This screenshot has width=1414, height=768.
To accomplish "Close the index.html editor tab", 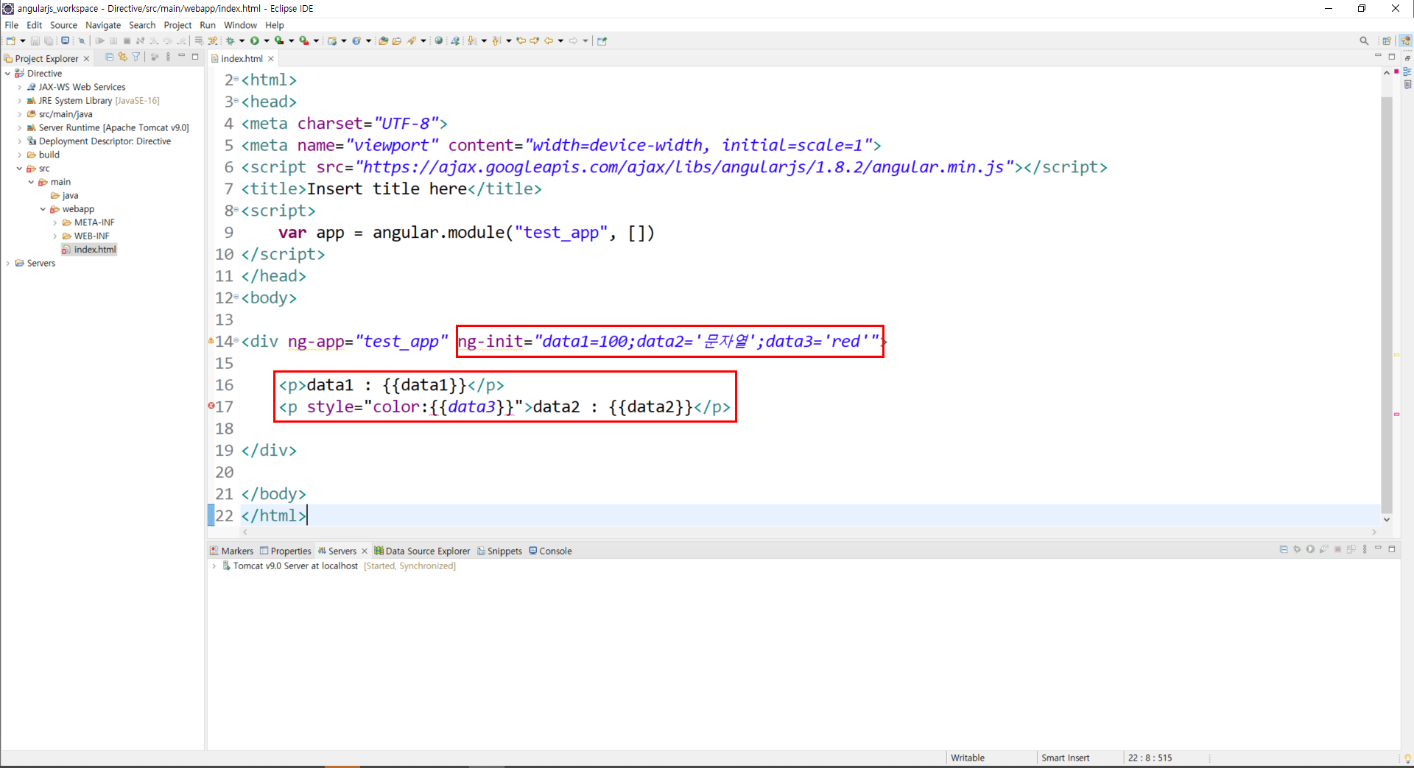I will click(271, 59).
